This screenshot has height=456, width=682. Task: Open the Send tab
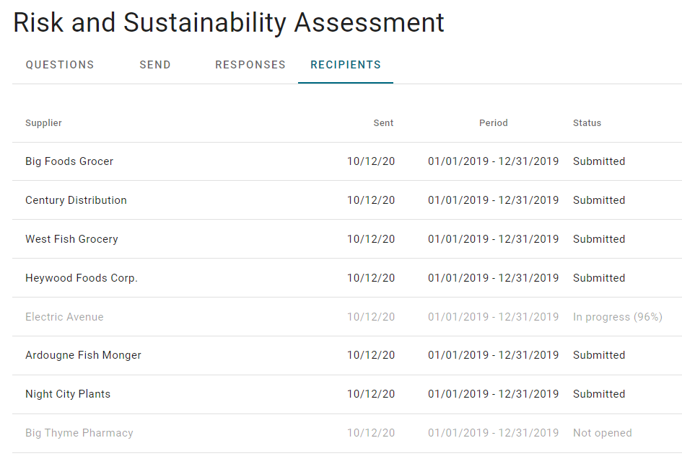click(155, 65)
